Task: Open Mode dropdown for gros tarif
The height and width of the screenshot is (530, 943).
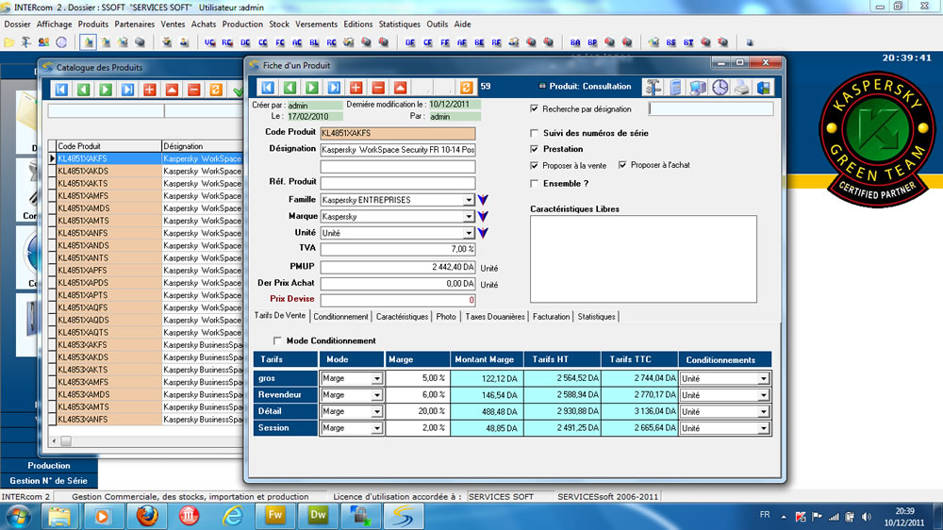Action: tap(376, 378)
